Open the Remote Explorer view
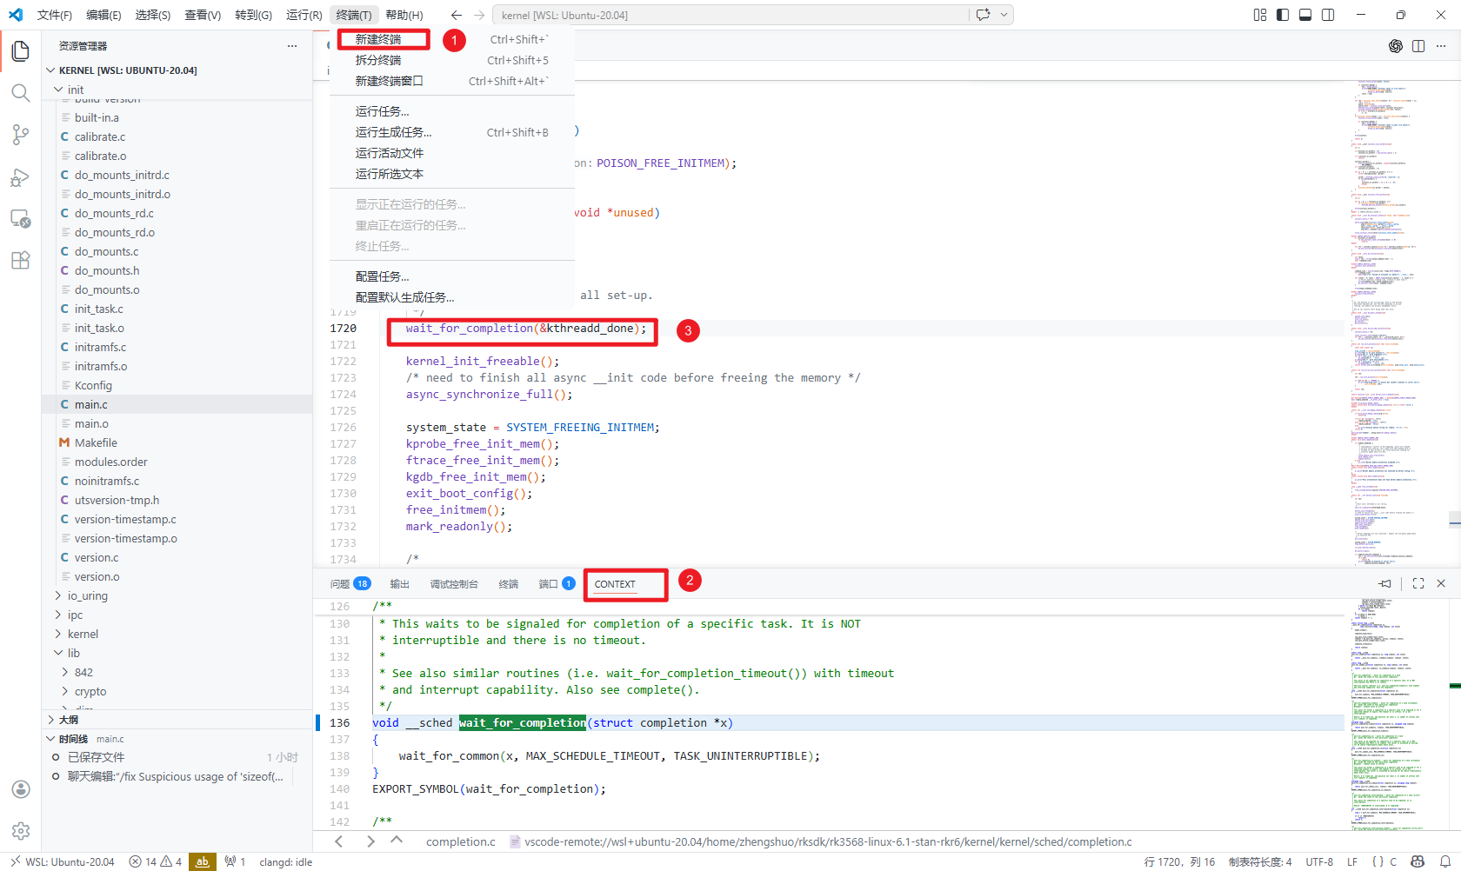The image size is (1461, 871). 21,219
